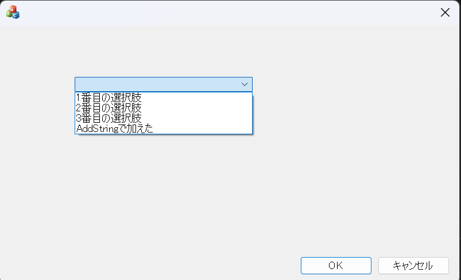Click the application icon in the title bar
The width and height of the screenshot is (461, 280).
13,12
